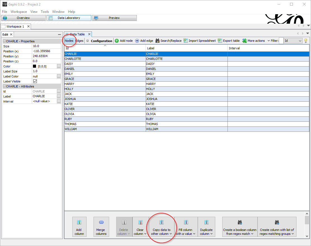Click the Filter text input field
The width and height of the screenshot is (311, 246).
pyautogui.click(x=281, y=41)
